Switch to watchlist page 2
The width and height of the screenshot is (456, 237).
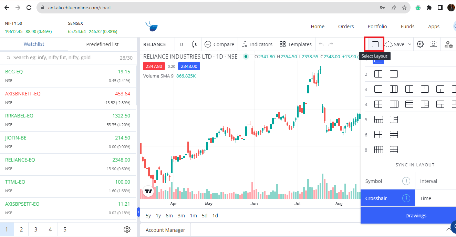tap(21, 229)
